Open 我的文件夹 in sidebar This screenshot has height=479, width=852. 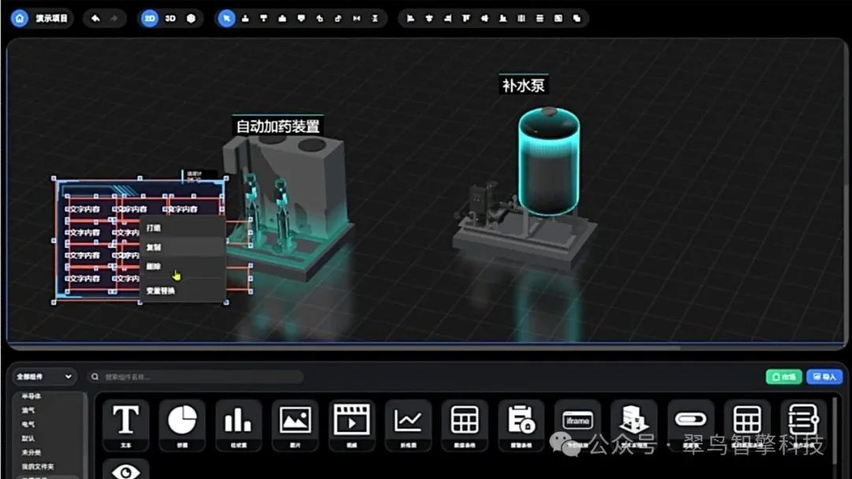coord(38,466)
